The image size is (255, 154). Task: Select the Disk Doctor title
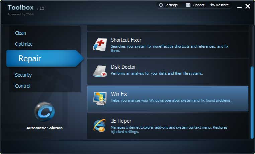[123, 67]
